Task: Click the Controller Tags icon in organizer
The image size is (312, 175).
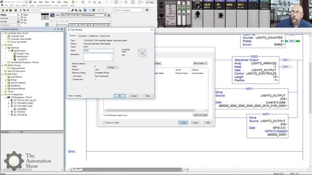Action: click(9, 36)
